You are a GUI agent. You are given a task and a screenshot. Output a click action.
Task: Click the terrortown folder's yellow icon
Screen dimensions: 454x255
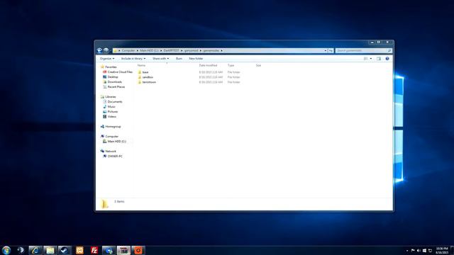[x=140, y=82]
